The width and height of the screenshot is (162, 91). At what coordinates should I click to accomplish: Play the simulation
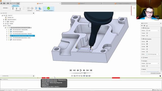(x=81, y=70)
